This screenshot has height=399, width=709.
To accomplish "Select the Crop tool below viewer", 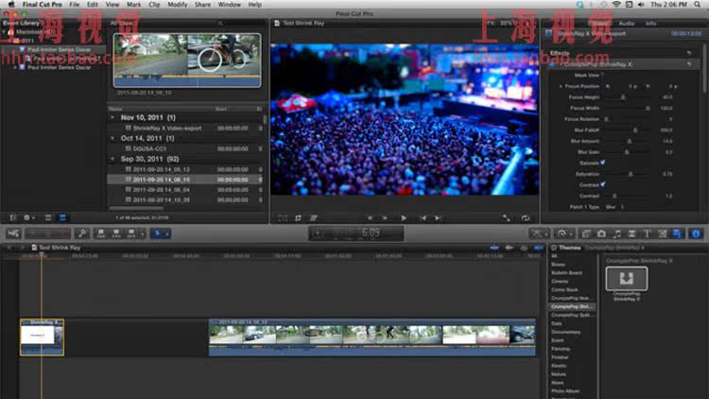I will [298, 218].
